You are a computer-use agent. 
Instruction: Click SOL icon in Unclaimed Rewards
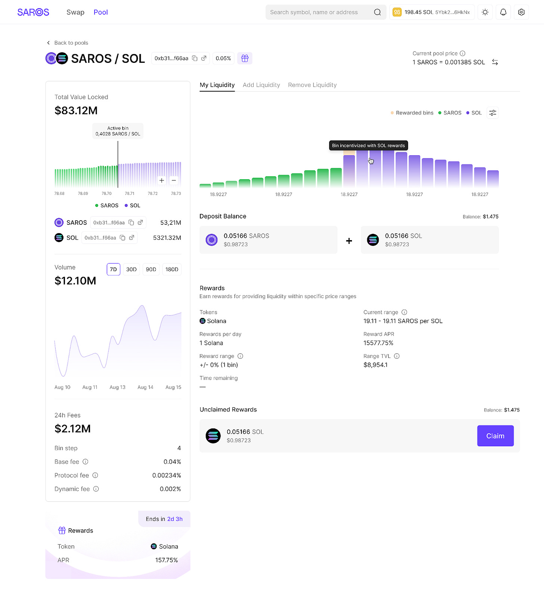coord(213,436)
